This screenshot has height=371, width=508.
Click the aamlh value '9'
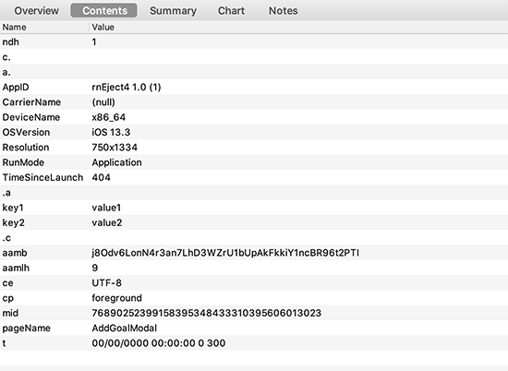tap(95, 268)
